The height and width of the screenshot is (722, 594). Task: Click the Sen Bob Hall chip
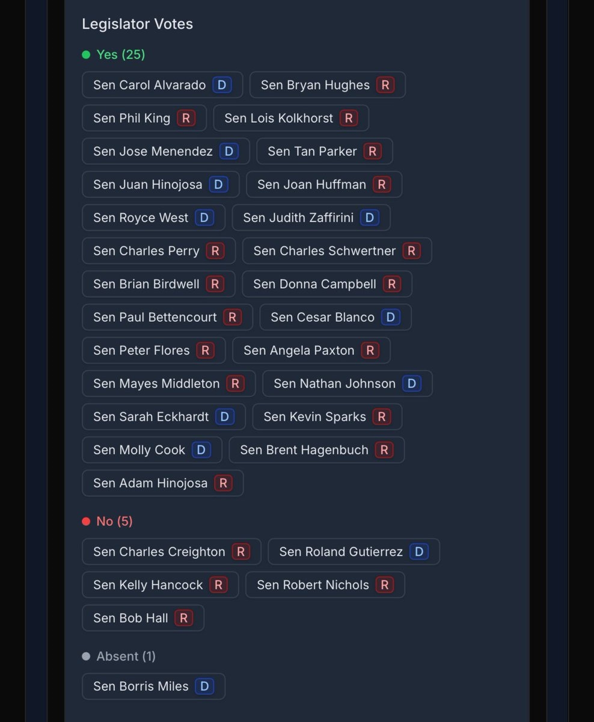[x=143, y=618]
